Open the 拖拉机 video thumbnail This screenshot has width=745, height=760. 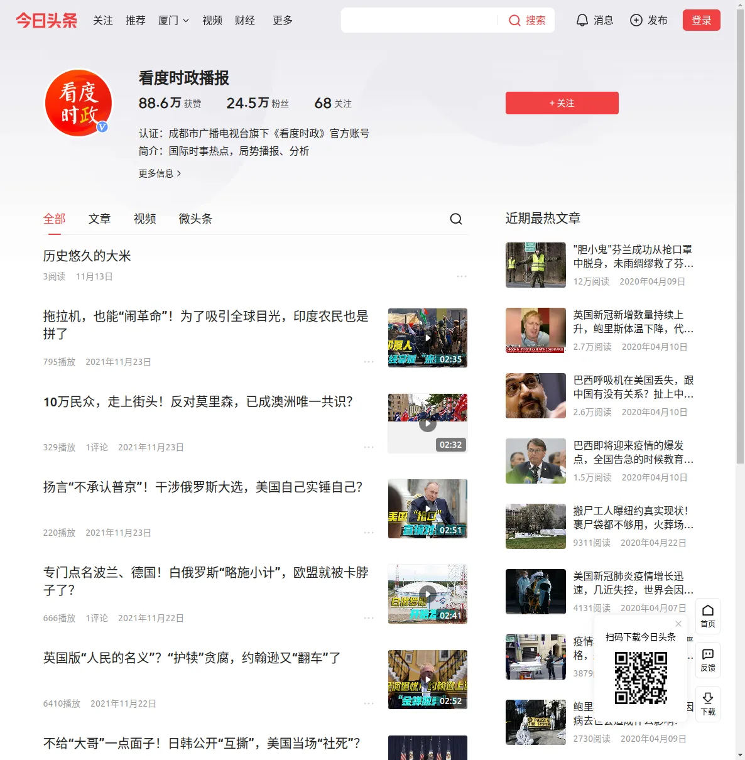click(x=428, y=338)
